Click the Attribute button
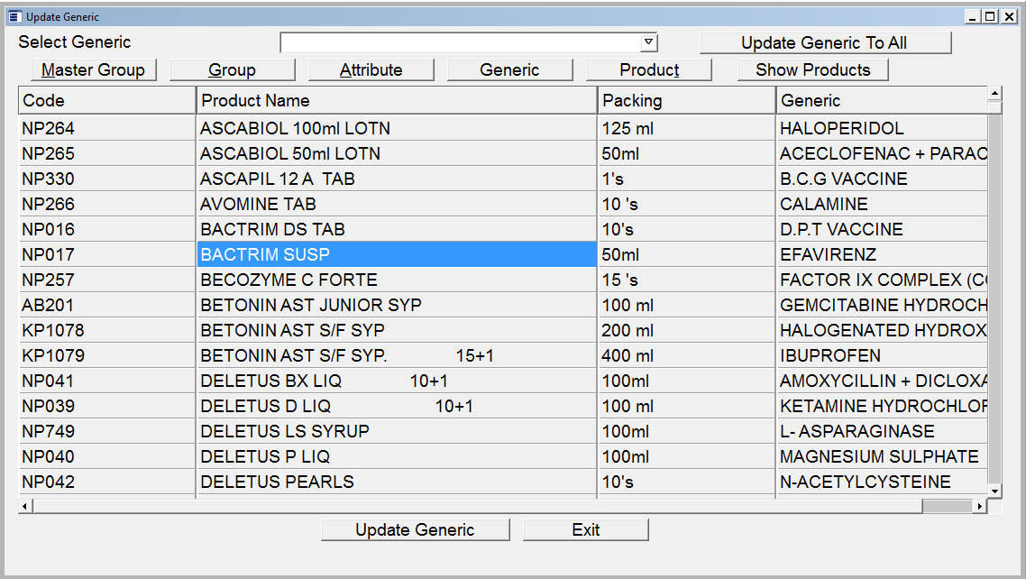The image size is (1026, 579). (371, 70)
